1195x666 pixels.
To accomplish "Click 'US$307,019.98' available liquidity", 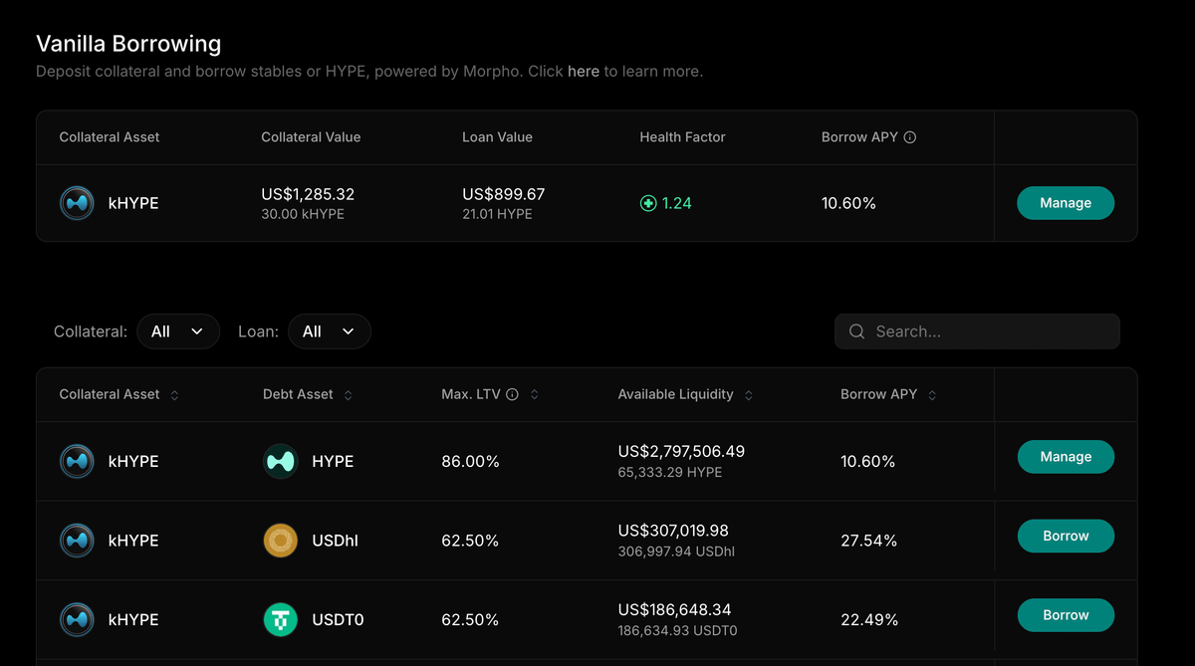I will tap(673, 531).
